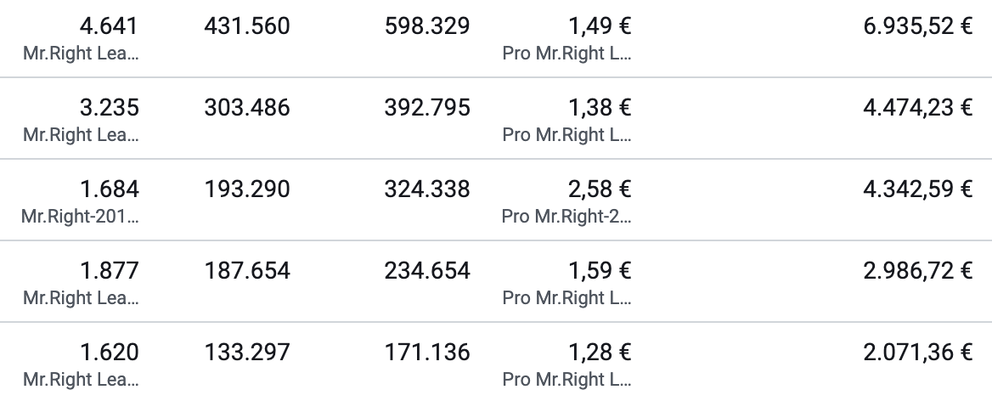Open the Mr.Right-201… label under 1.684
This screenshot has height=401, width=992.
pyautogui.click(x=80, y=217)
